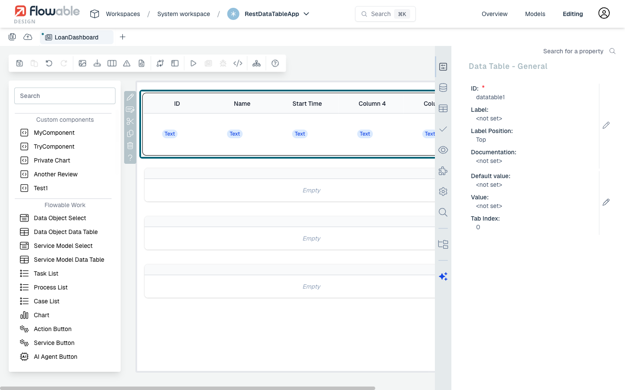625x390 pixels.
Task: Open the AI assistant sparkle panel
Action: click(x=443, y=276)
